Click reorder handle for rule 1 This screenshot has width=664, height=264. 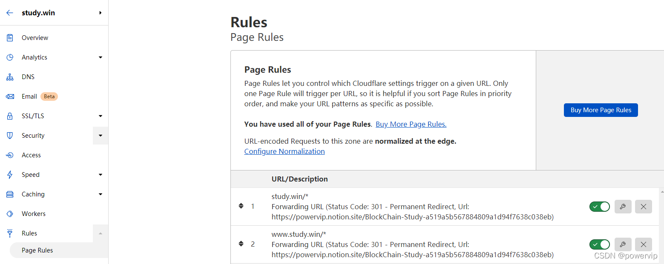(x=241, y=206)
